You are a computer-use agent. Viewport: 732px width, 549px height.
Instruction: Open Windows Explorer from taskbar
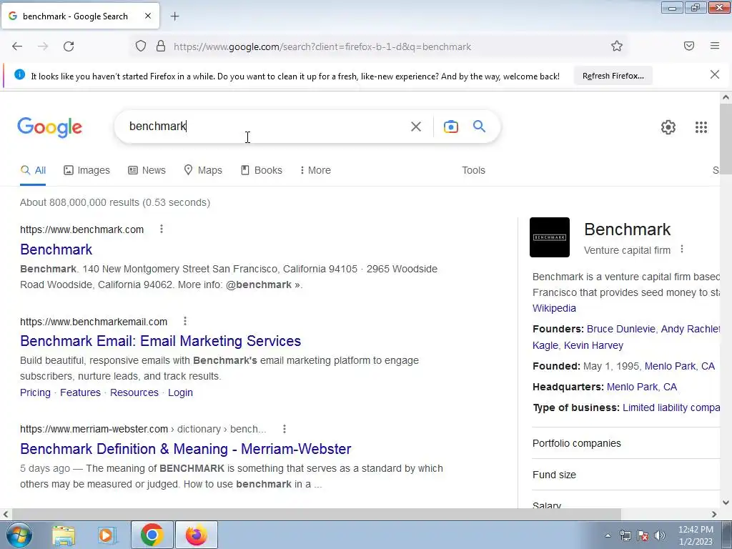64,535
